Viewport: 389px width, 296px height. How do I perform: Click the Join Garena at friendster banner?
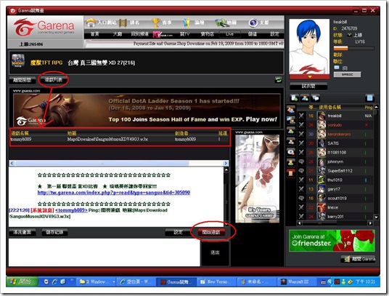coord(332,241)
